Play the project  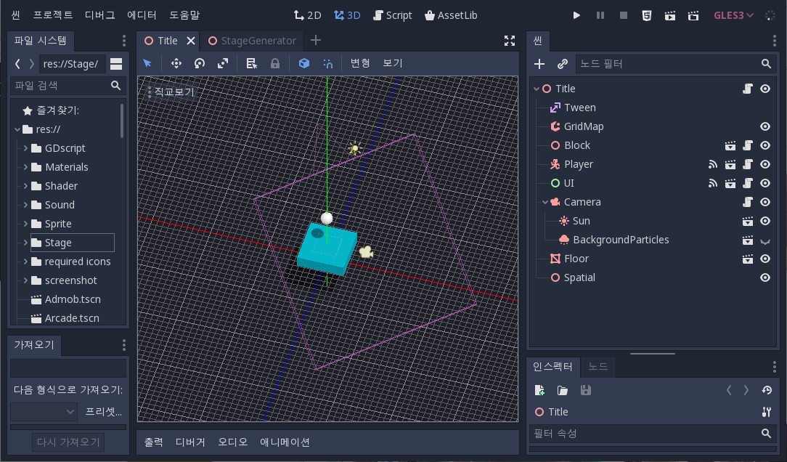(576, 15)
